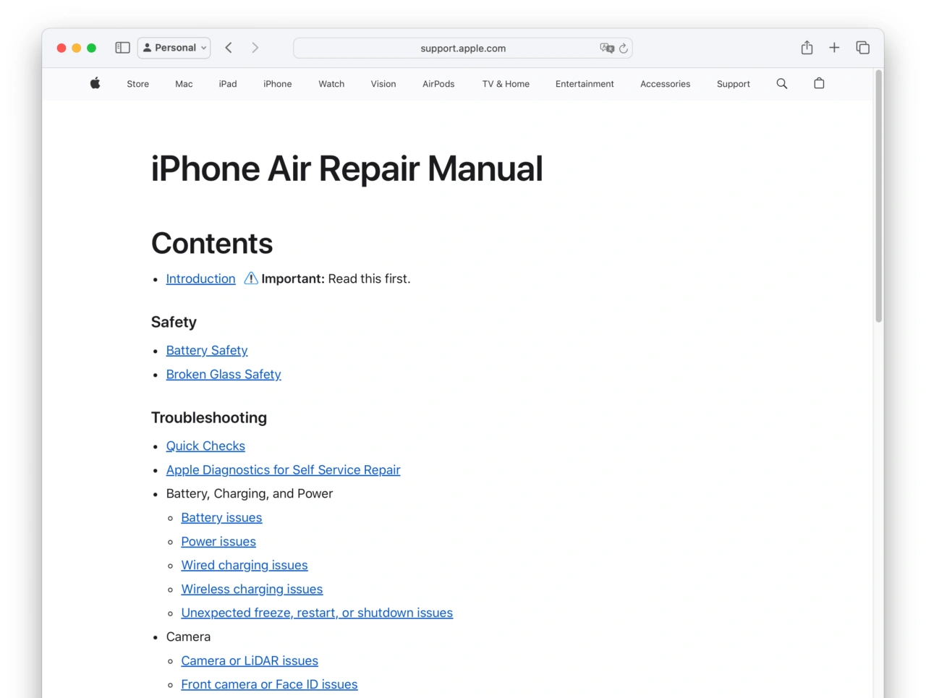
Task: Toggle the Safari sidebar
Action: [122, 47]
